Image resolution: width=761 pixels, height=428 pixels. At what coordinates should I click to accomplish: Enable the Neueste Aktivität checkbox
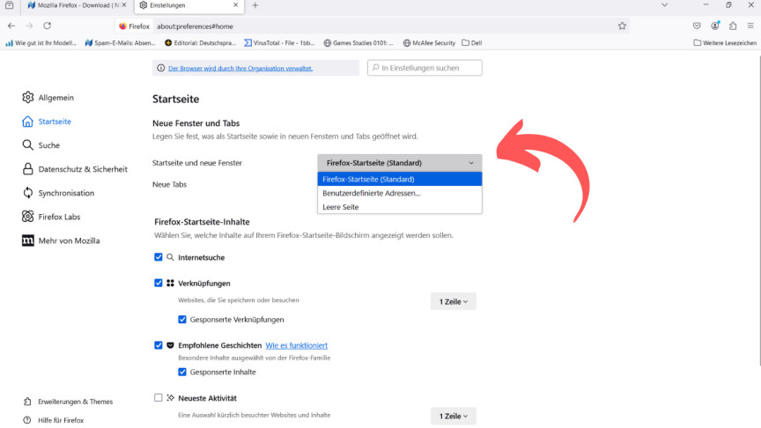(x=159, y=397)
